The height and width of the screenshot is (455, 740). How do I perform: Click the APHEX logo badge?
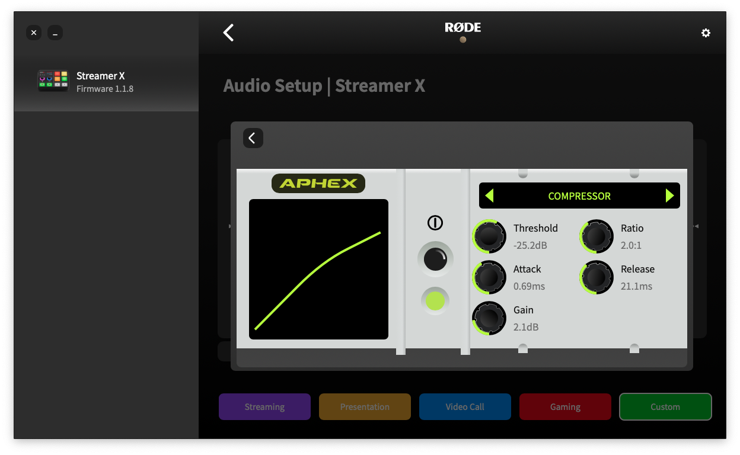click(318, 183)
